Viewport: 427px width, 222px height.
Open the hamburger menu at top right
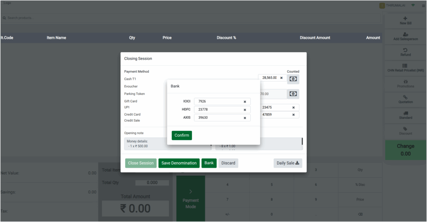click(x=423, y=5)
